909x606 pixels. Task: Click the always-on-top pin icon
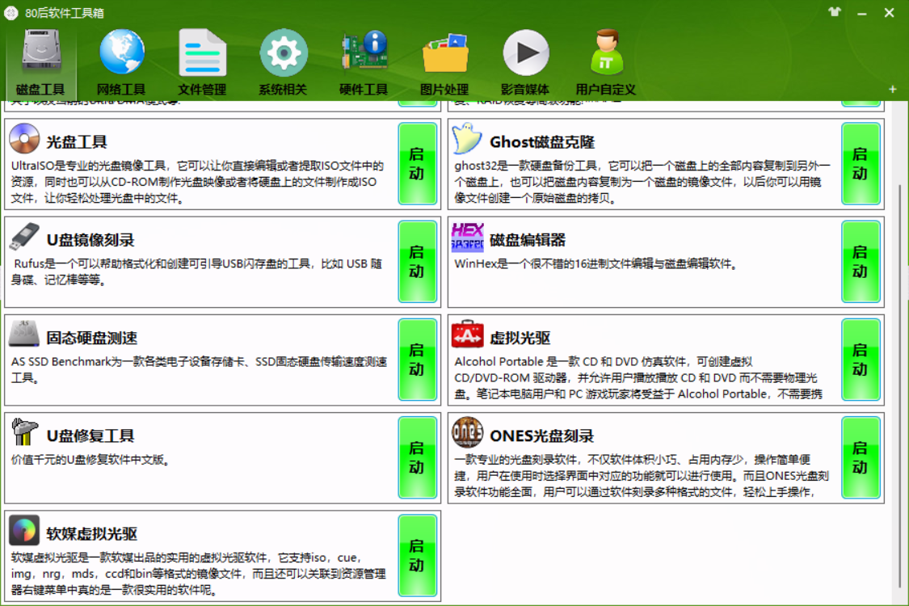(835, 12)
